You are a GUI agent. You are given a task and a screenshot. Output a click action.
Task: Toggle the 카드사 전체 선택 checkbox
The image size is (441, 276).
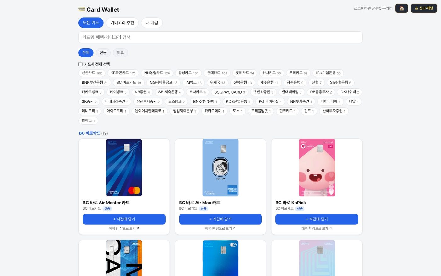pos(80,64)
